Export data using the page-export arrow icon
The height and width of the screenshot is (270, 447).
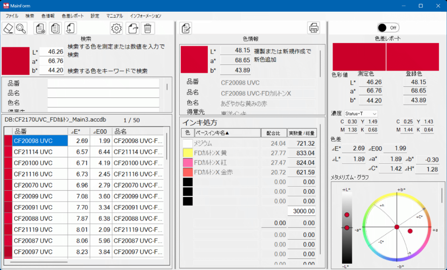[131, 28]
